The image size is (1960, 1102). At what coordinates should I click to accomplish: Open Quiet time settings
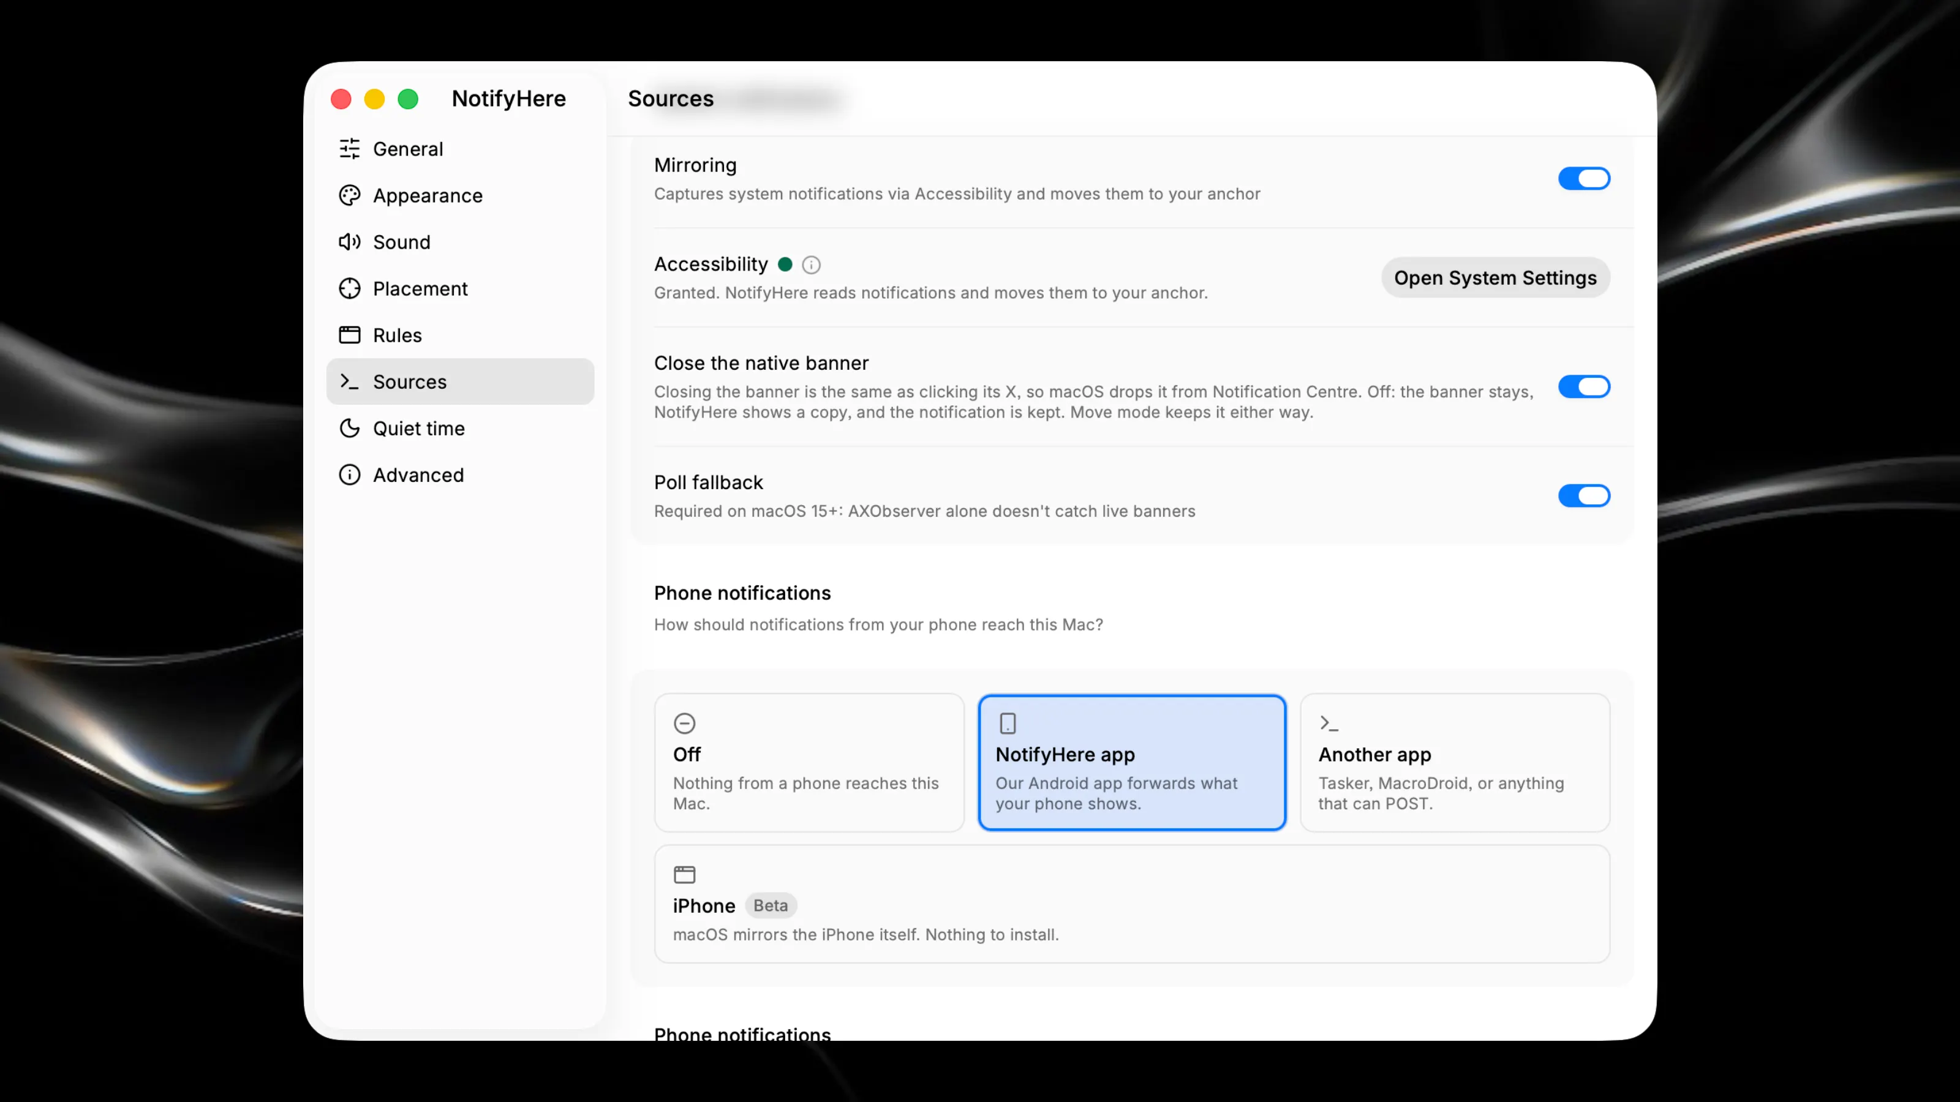[461, 428]
